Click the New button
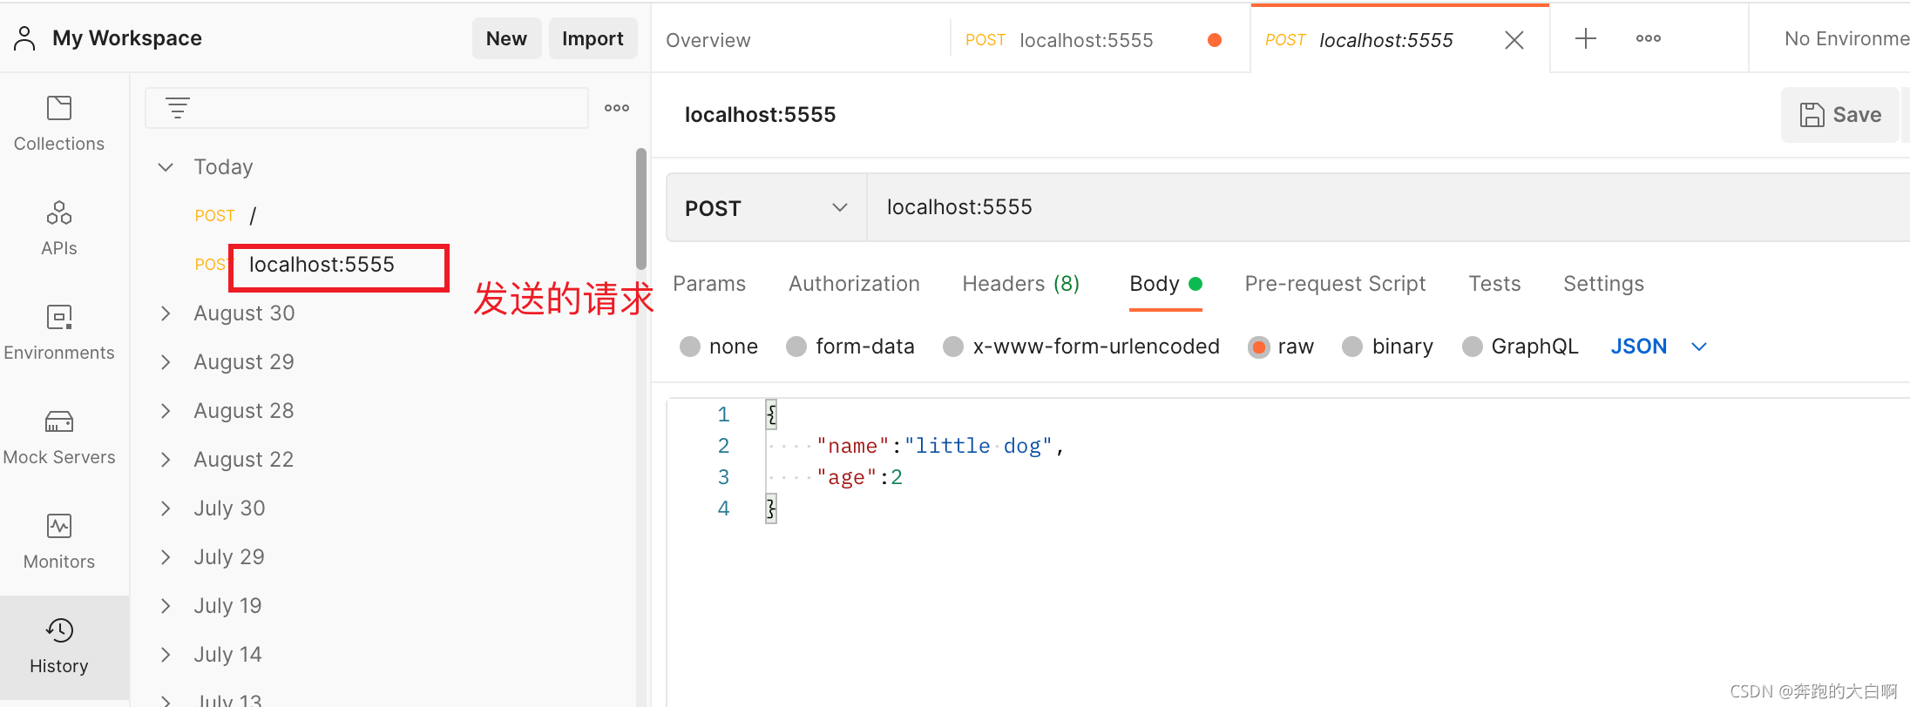 coord(506,38)
